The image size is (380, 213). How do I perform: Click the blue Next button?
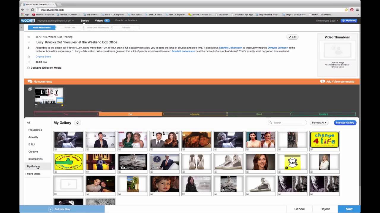[349, 209]
